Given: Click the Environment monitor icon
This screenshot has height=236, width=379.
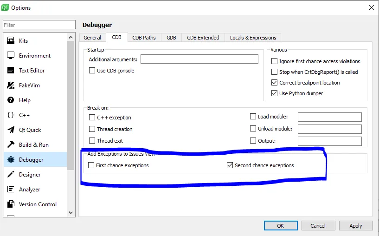Looking at the screenshot, I should click(11, 55).
